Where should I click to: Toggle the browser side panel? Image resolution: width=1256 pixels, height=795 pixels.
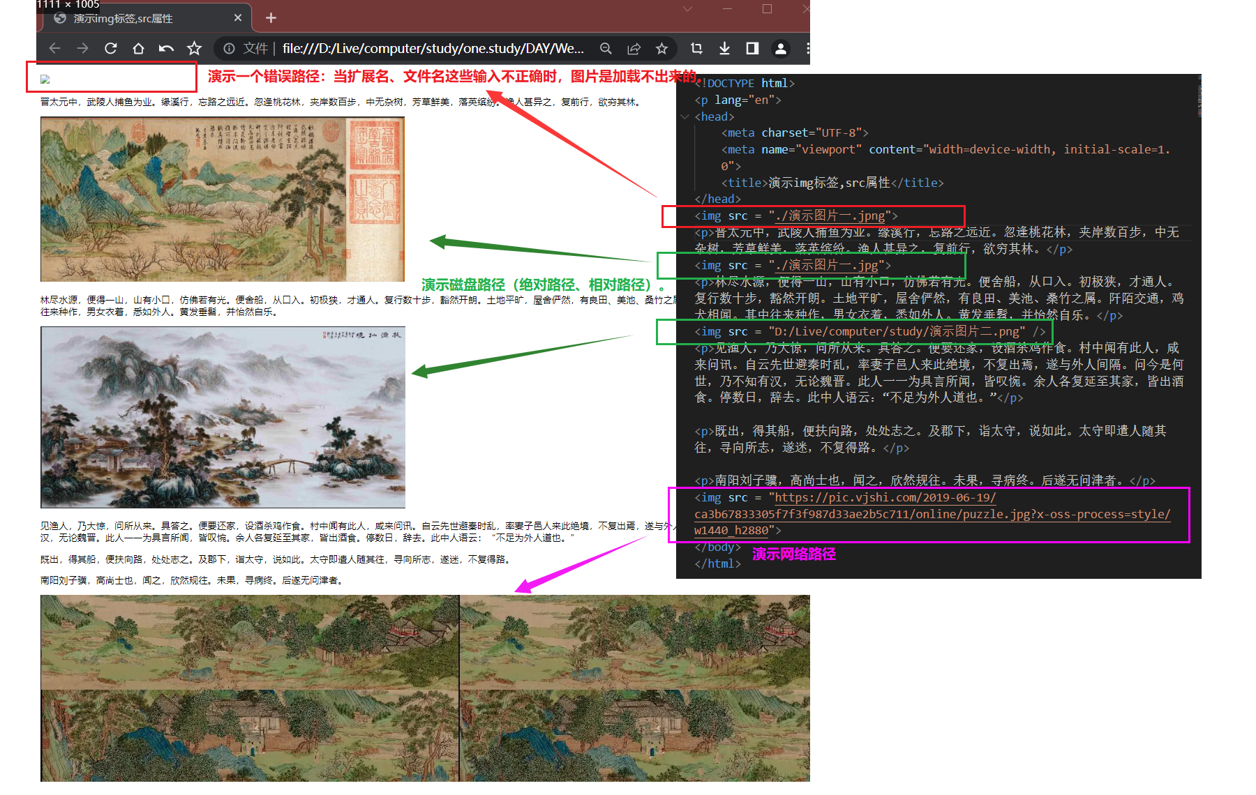pos(752,48)
